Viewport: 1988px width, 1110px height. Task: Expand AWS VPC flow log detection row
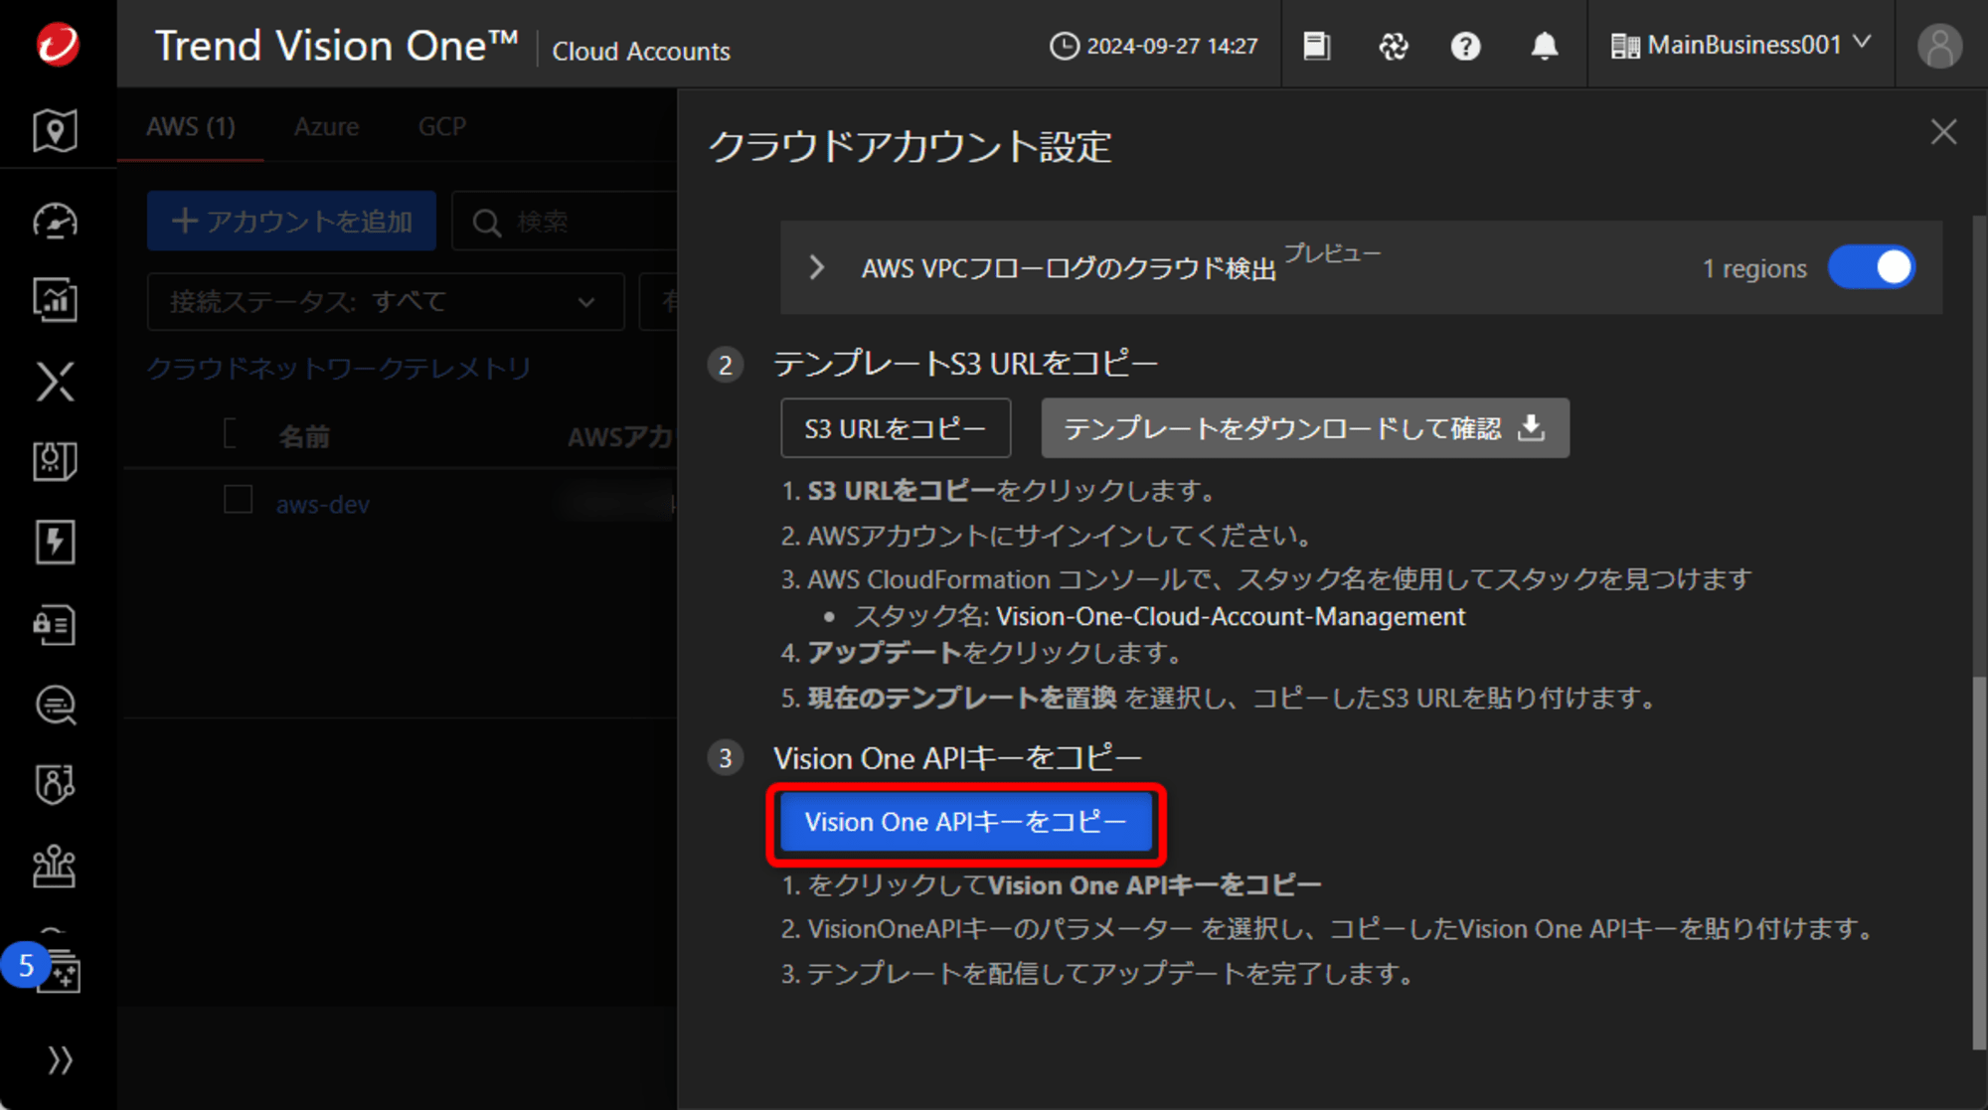click(817, 267)
